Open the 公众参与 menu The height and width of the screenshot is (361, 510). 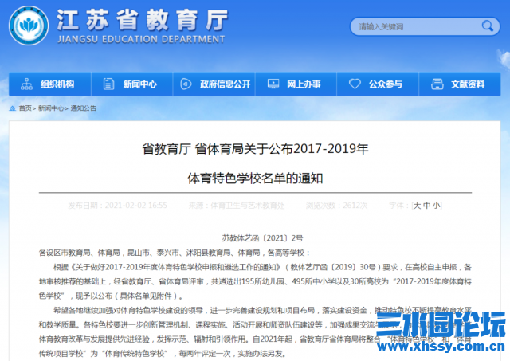(x=378, y=84)
